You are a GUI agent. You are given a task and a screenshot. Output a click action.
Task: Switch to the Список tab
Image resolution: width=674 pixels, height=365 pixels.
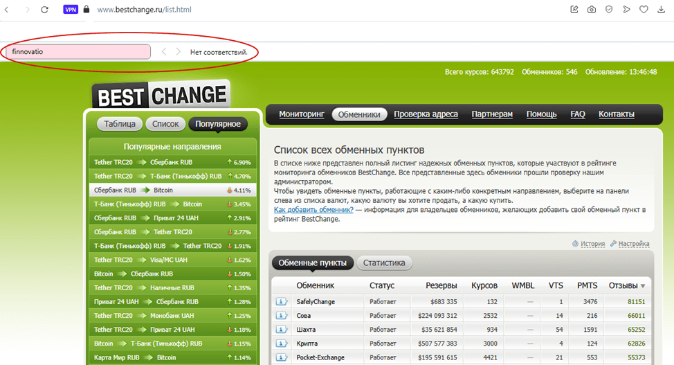[165, 124]
